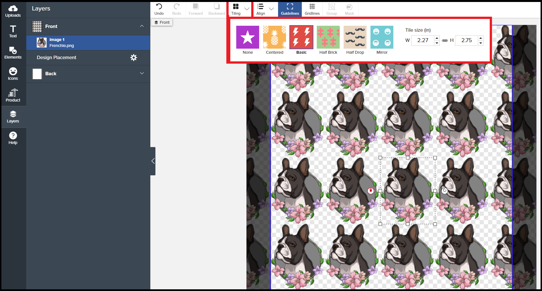Click the Group toolbar button
The width and height of the screenshot is (542, 291).
point(332,9)
